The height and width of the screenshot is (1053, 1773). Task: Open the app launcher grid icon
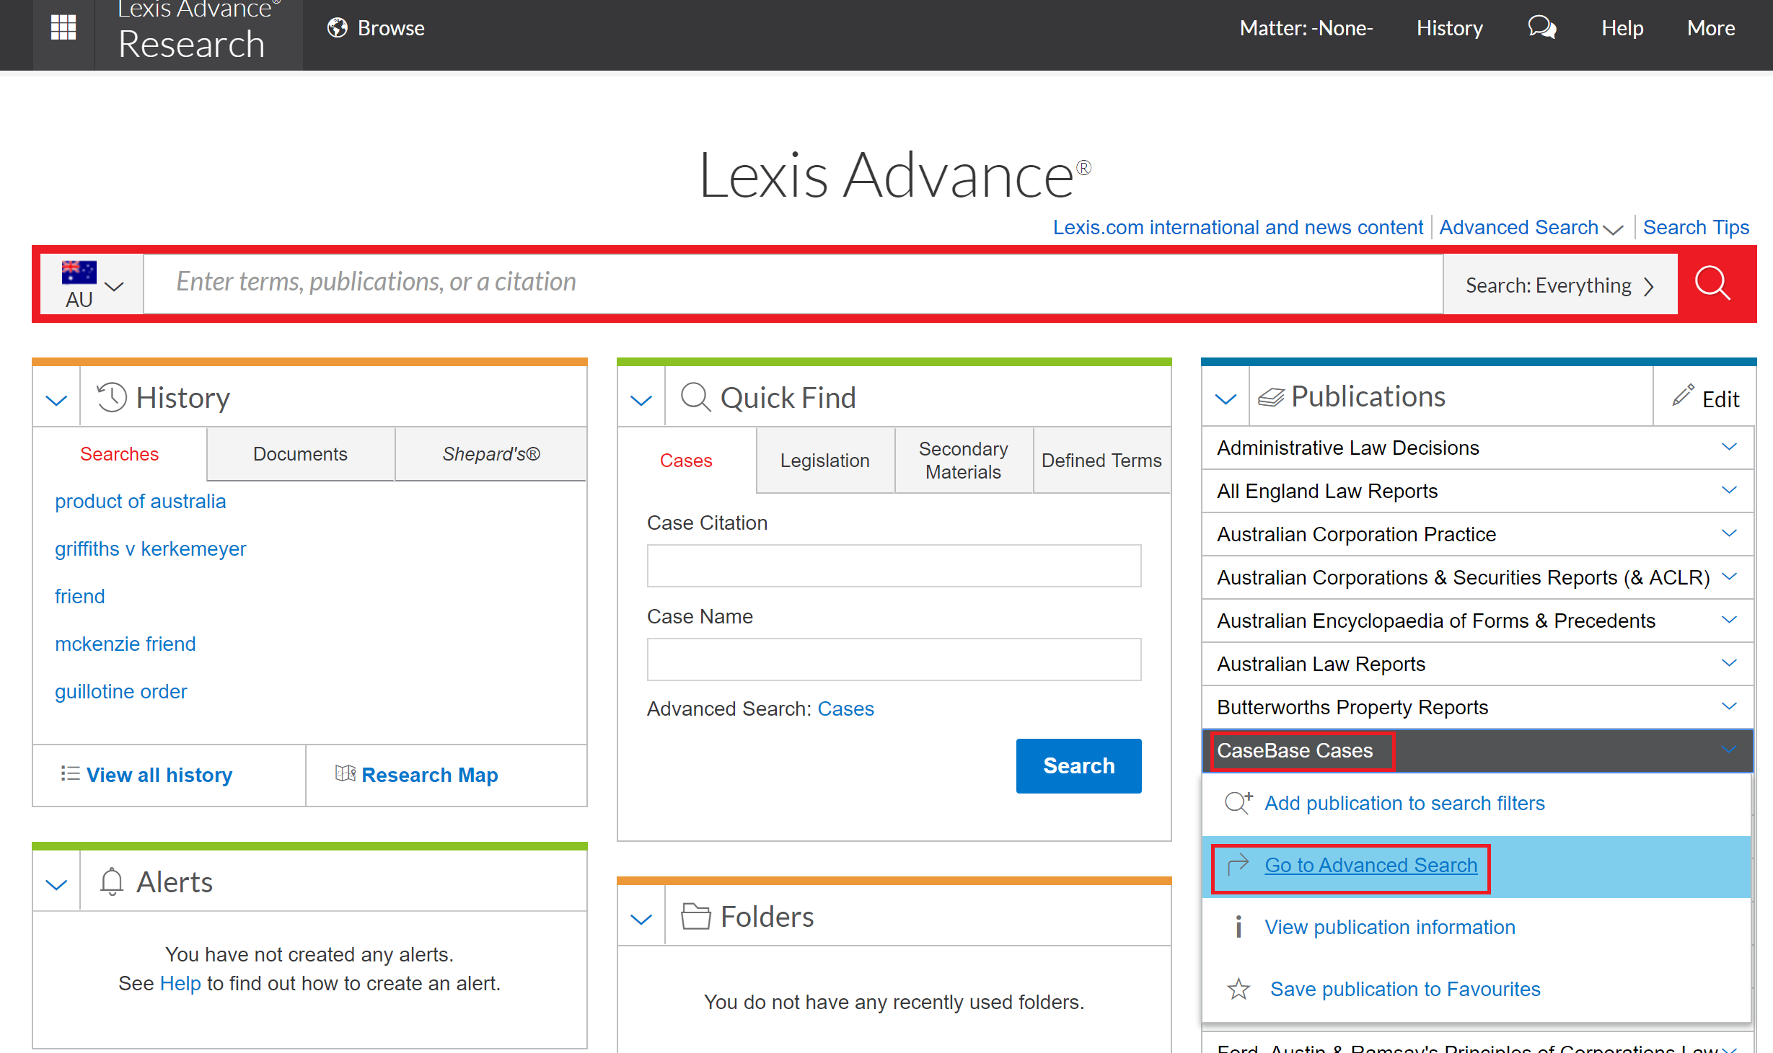pyautogui.click(x=63, y=27)
